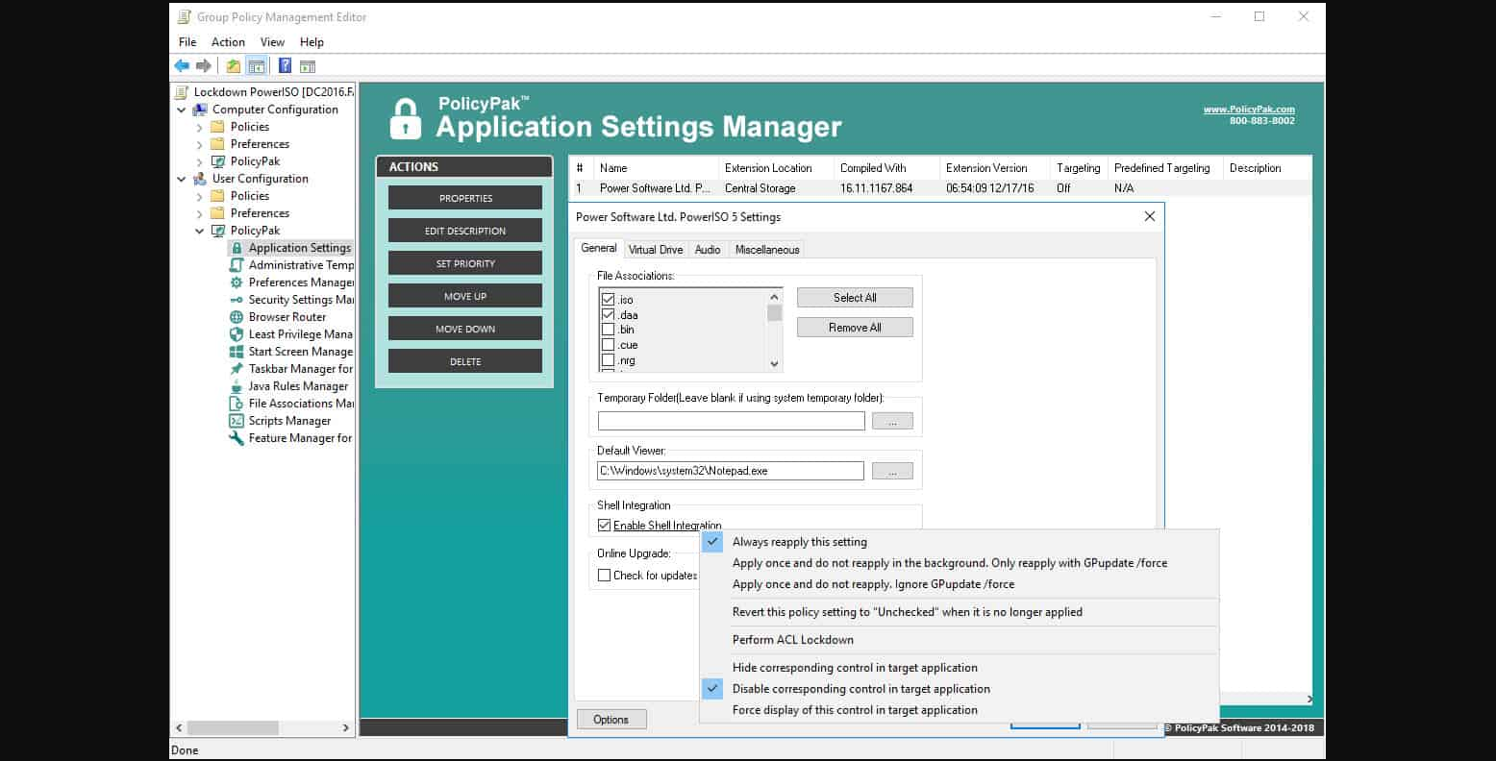The width and height of the screenshot is (1496, 761).
Task: Close the PowerISO 5 Settings dialog
Action: (1149, 216)
